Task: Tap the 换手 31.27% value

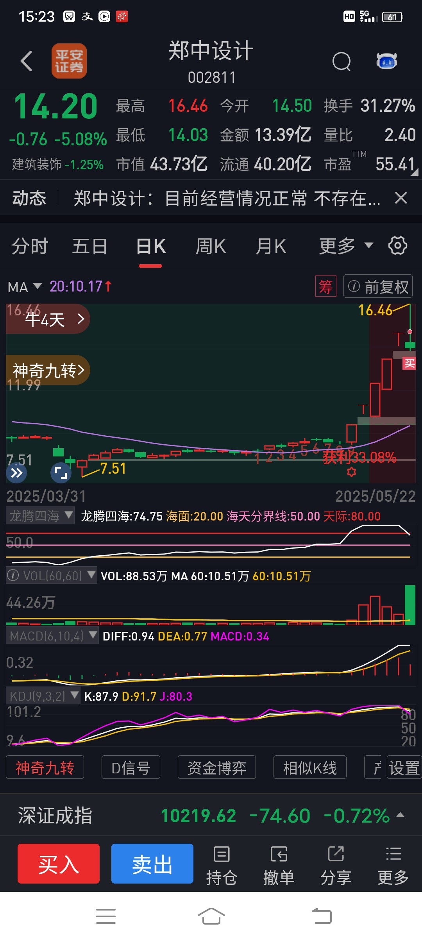Action: click(x=388, y=106)
